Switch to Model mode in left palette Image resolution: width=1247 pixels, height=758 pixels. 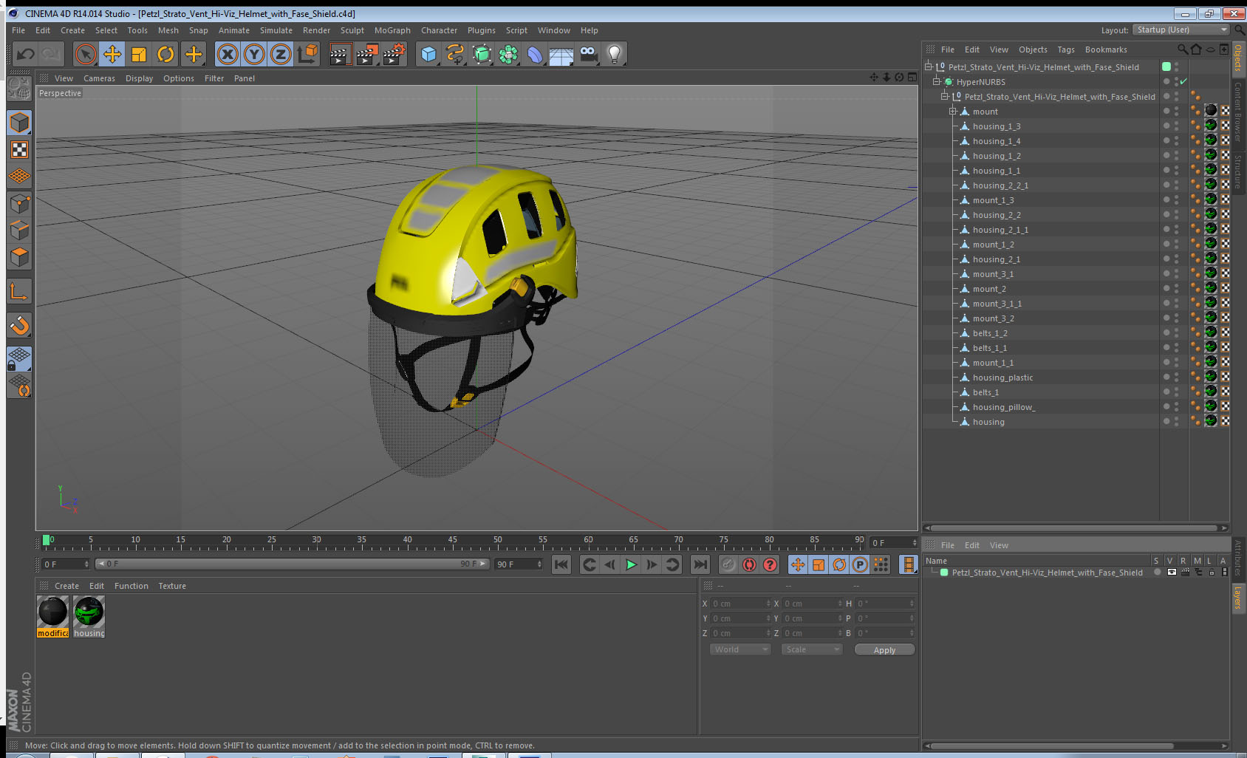[20, 123]
